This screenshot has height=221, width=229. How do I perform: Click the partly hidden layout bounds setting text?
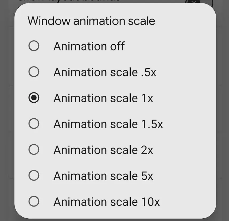pos(69,1)
